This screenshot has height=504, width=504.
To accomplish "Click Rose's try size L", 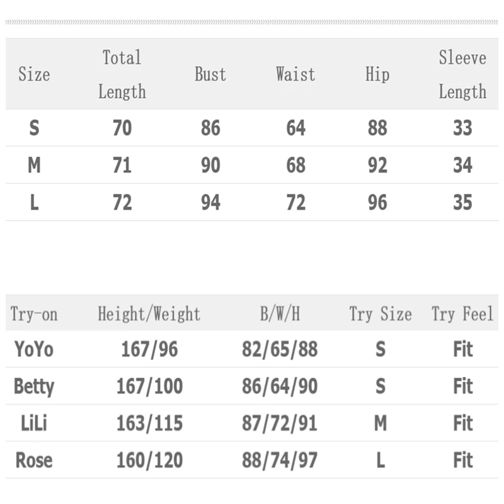I will pyautogui.click(x=381, y=461).
